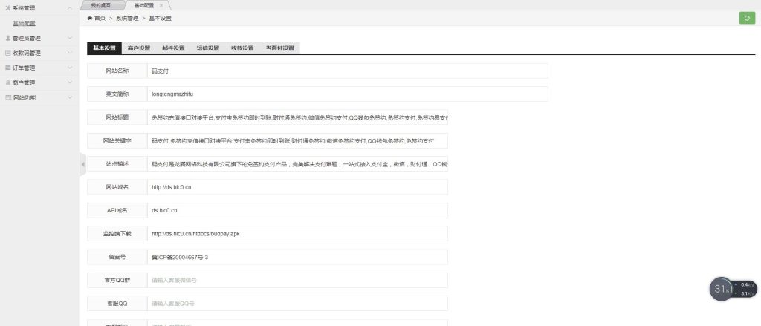Select the 当面付设置 tab
This screenshot has height=326, width=761.
tap(279, 48)
